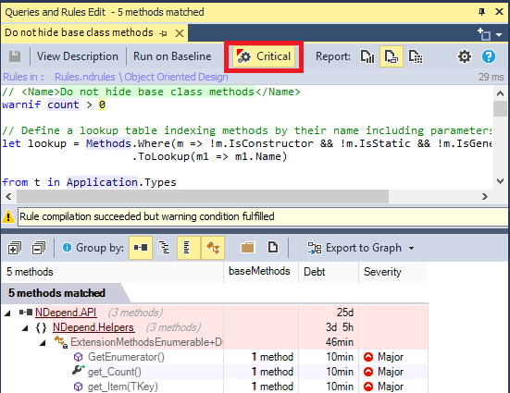Open the query settings gear icon
The width and height of the screenshot is (510, 393).
pyautogui.click(x=464, y=56)
